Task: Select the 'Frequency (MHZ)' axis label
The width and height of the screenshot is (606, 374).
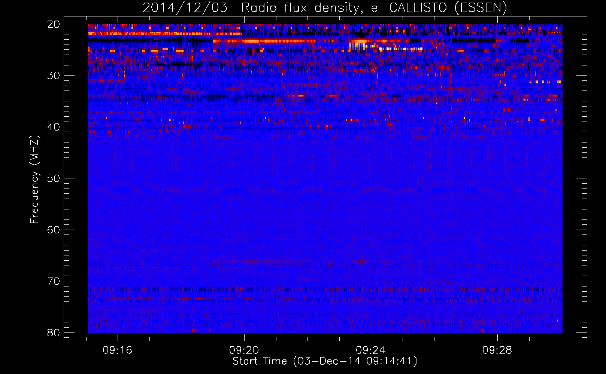Action: pos(34,180)
